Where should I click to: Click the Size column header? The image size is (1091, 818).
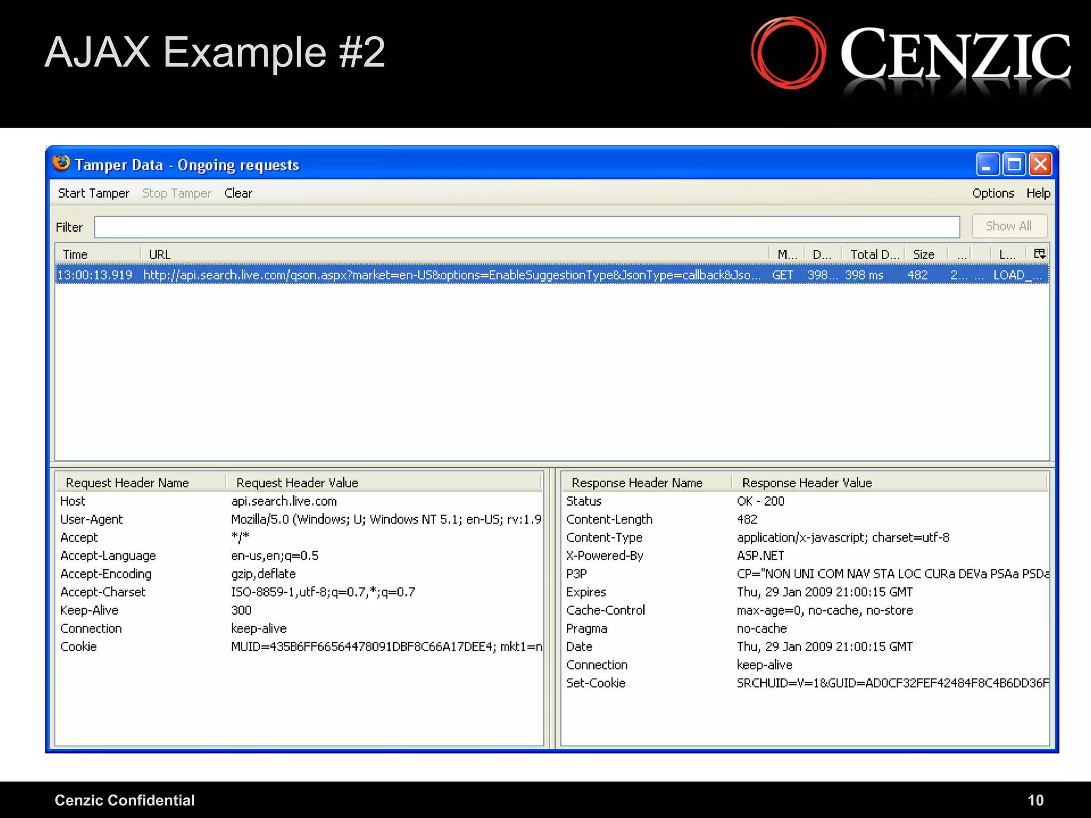(x=925, y=255)
